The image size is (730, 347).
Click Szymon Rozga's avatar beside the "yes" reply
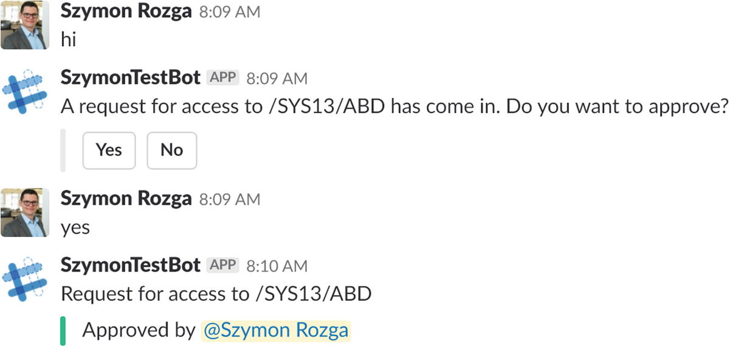[24, 212]
